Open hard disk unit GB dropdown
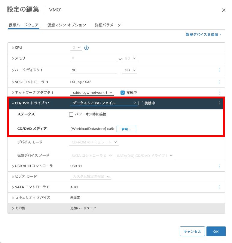The width and height of the screenshot is (232, 243). coord(130,70)
